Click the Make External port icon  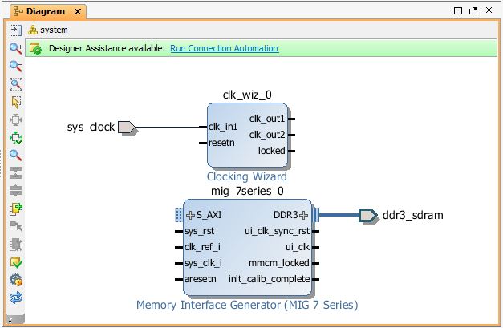[16, 227]
